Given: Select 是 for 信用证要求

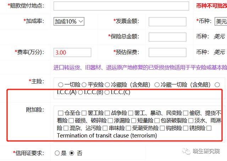Looking at the screenshot, I should [x=57, y=153].
